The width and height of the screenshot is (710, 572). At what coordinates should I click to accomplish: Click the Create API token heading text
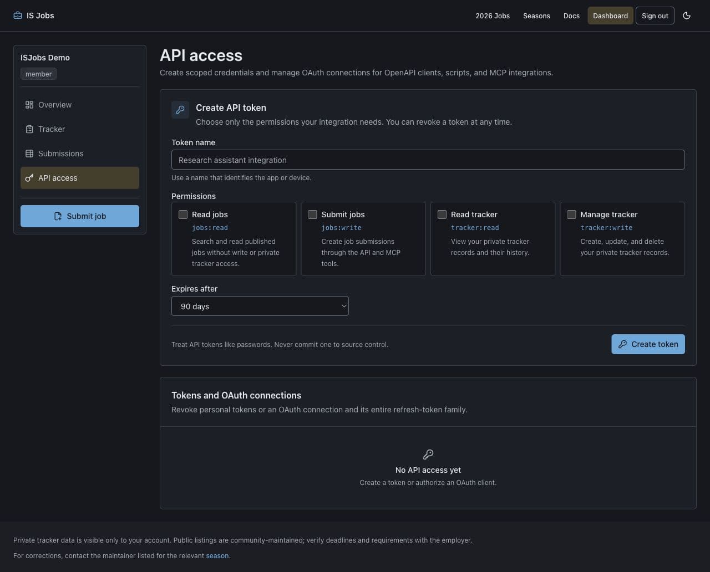coord(231,108)
